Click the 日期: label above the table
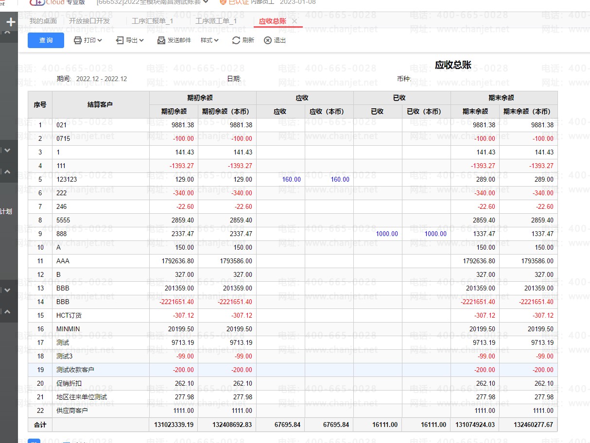This screenshot has width=590, height=443. (x=234, y=79)
